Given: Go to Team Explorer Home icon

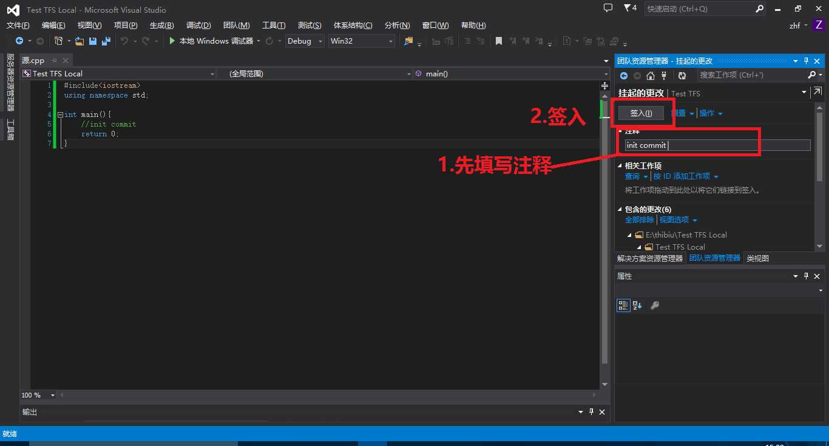Looking at the screenshot, I should click(651, 76).
